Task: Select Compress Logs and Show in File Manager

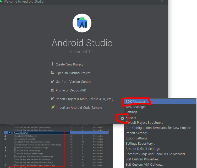Action: (x=160, y=154)
